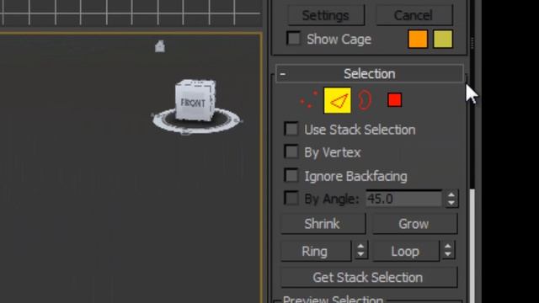Image resolution: width=539 pixels, height=303 pixels.
Task: Enable Ignore Backfacing option
Action: coord(291,176)
